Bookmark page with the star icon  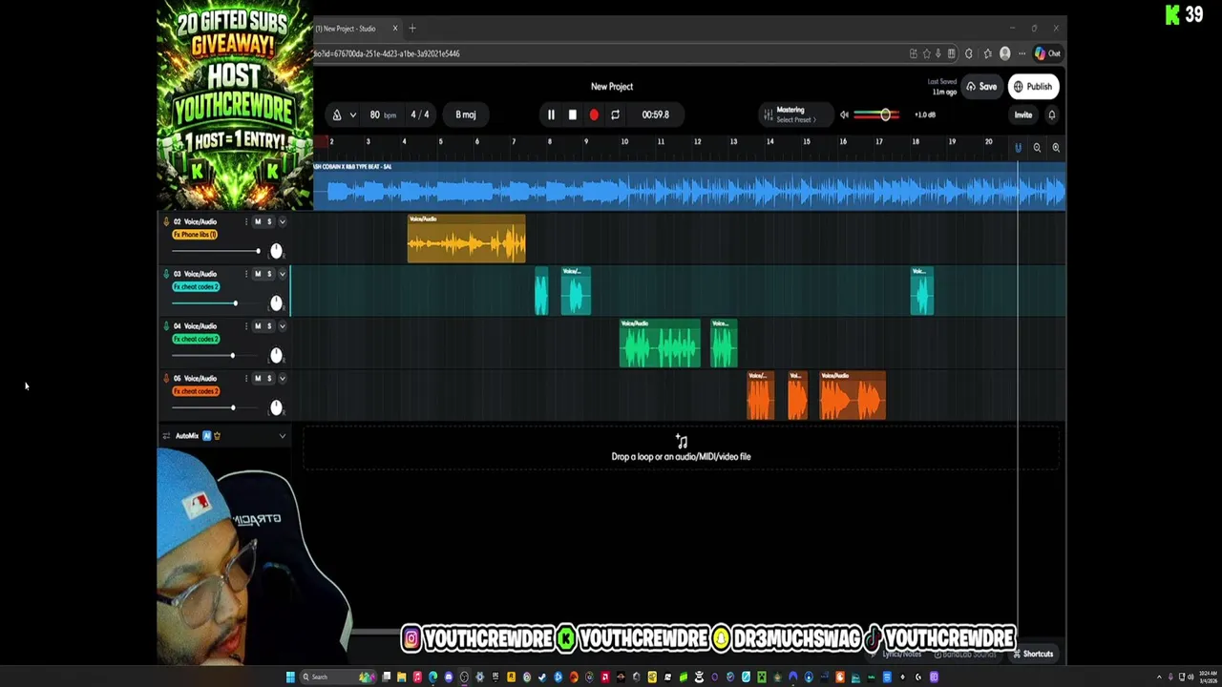[x=926, y=53]
